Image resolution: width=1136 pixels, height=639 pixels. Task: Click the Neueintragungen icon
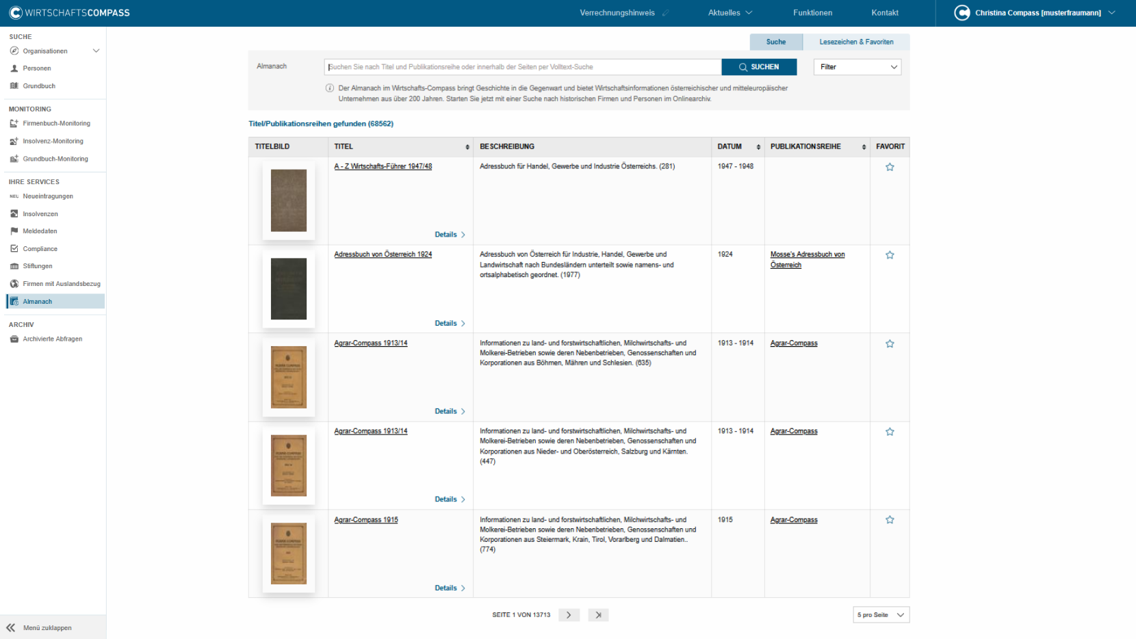(x=14, y=196)
